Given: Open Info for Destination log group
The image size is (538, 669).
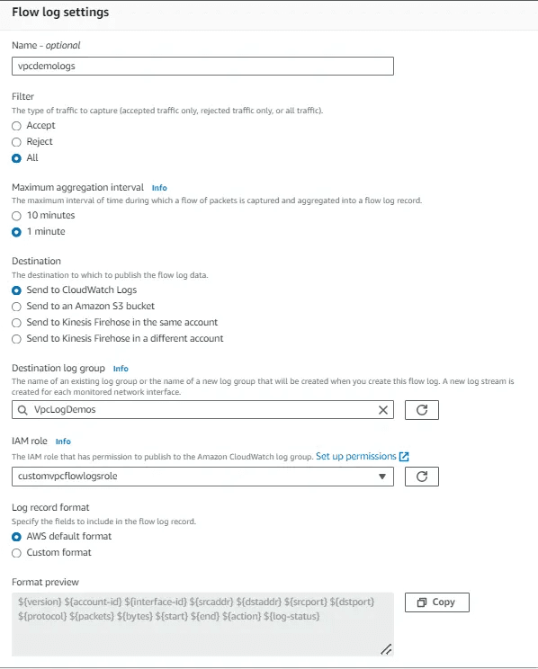Looking at the screenshot, I should point(121,369).
